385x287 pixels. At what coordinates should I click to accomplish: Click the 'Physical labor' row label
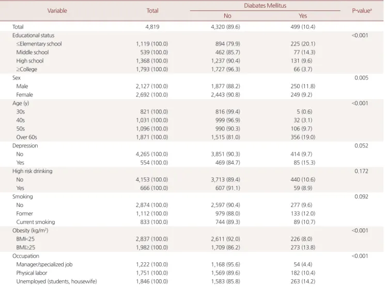click(x=32, y=273)
